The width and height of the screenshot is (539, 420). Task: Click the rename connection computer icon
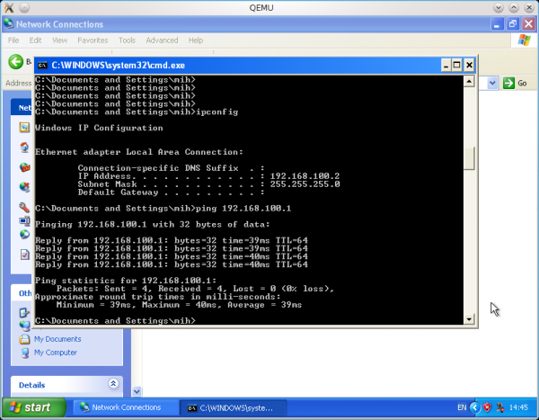point(24,220)
